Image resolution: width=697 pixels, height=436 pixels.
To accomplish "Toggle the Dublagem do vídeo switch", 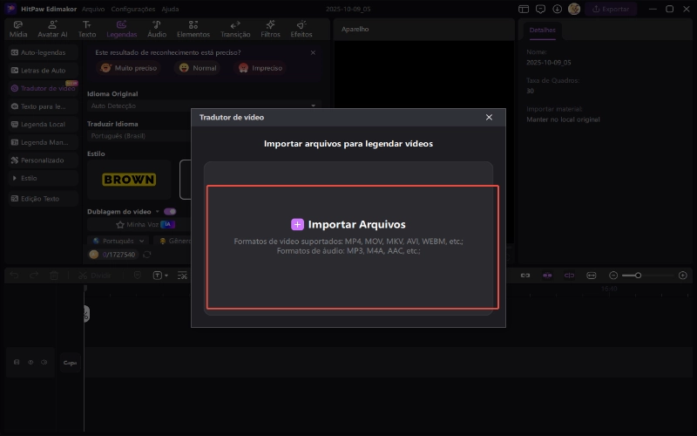I will tap(170, 211).
